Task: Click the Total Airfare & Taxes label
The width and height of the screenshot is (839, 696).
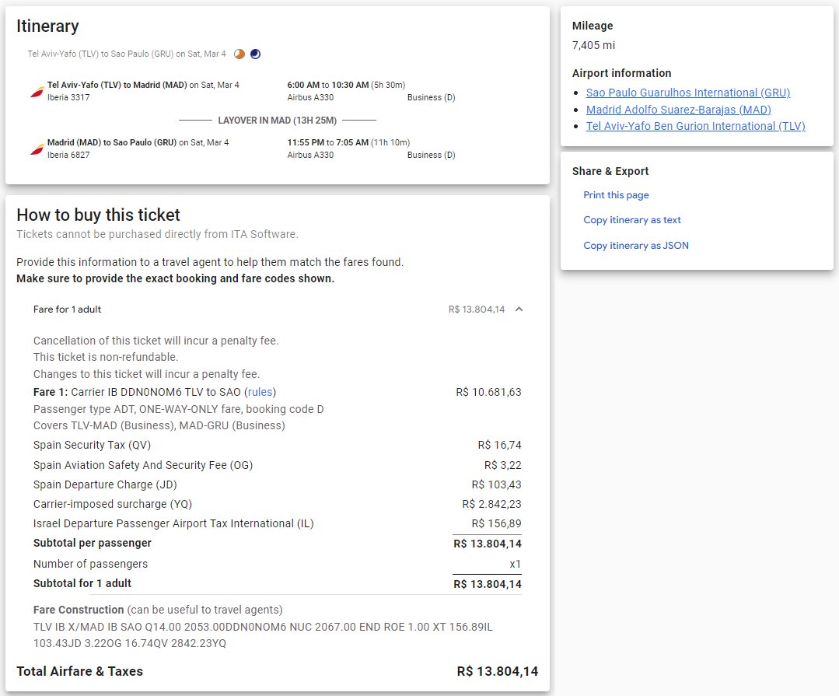Action: pos(80,671)
